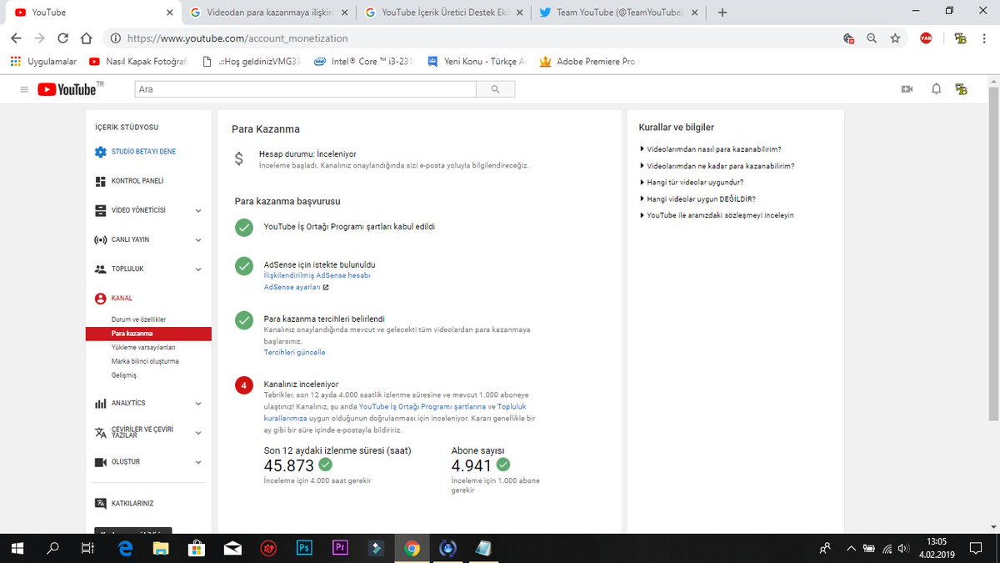Open the AdSense ayarları external link

[x=296, y=287]
